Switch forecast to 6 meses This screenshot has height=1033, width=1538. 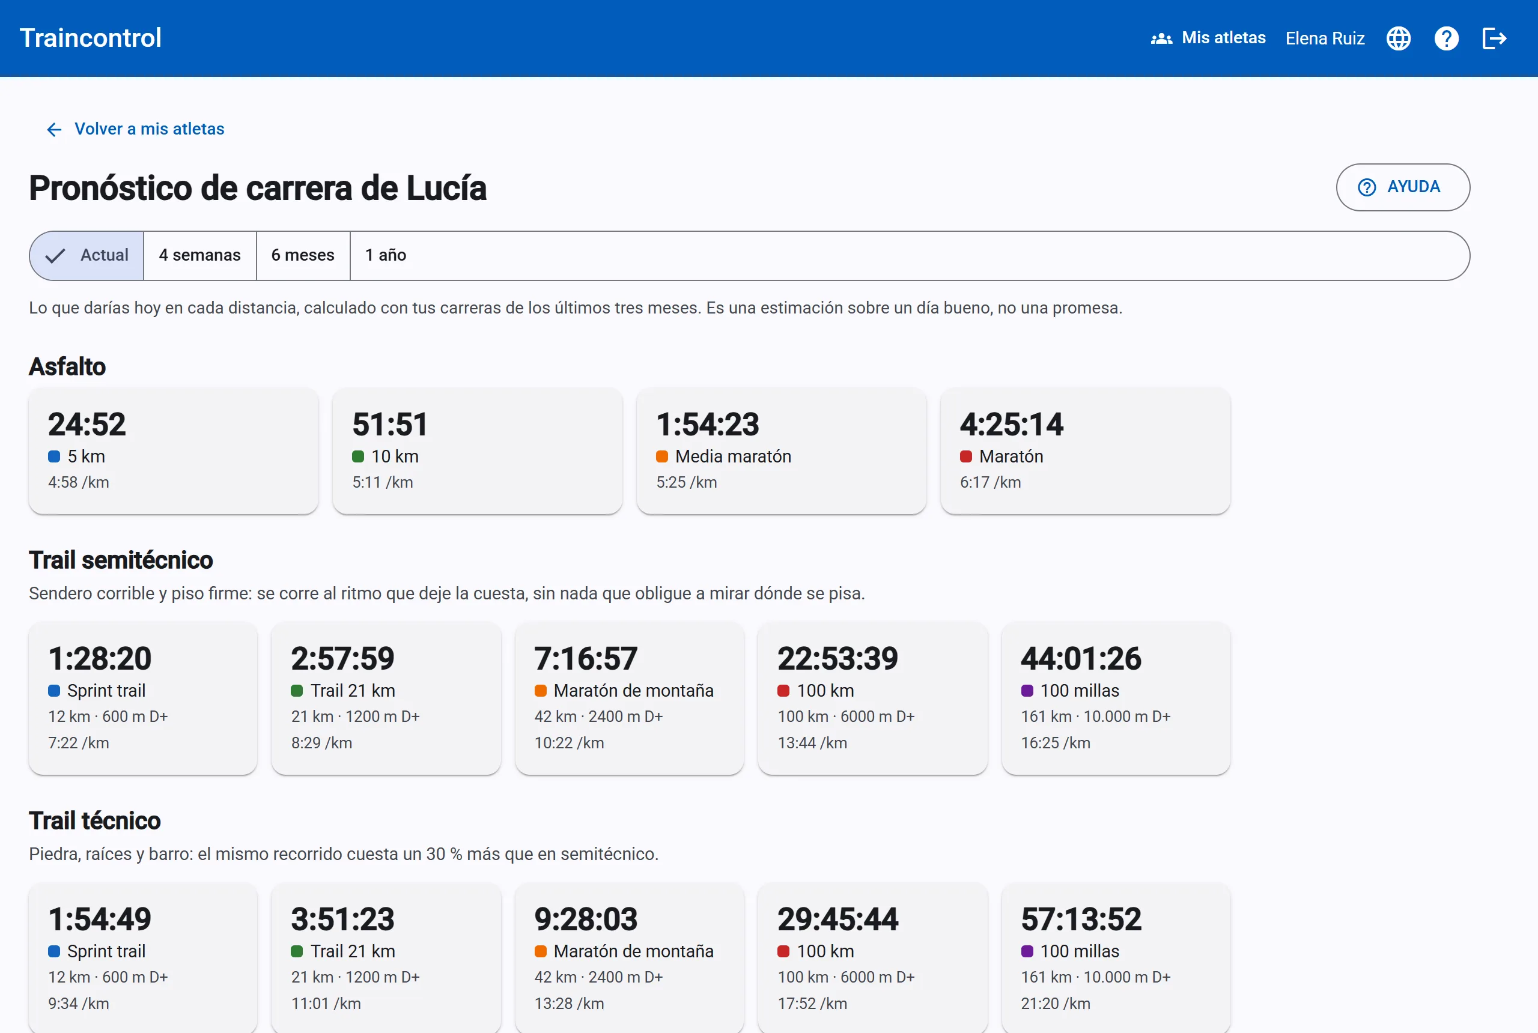point(302,256)
